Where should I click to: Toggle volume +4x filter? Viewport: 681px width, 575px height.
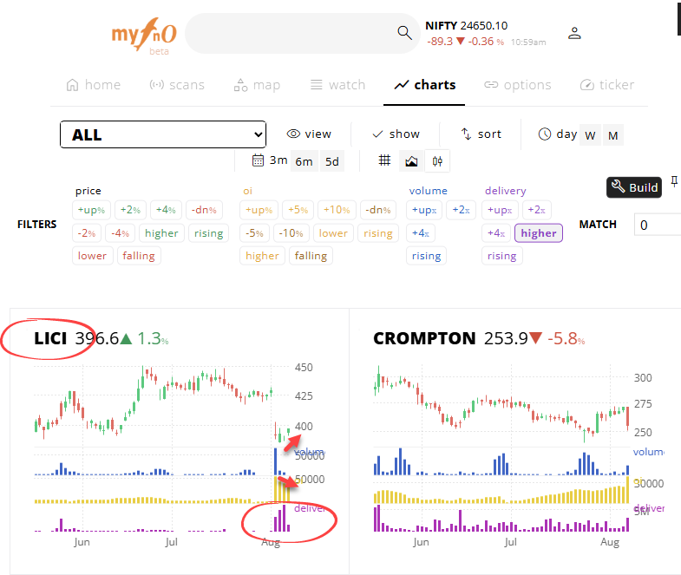click(421, 233)
